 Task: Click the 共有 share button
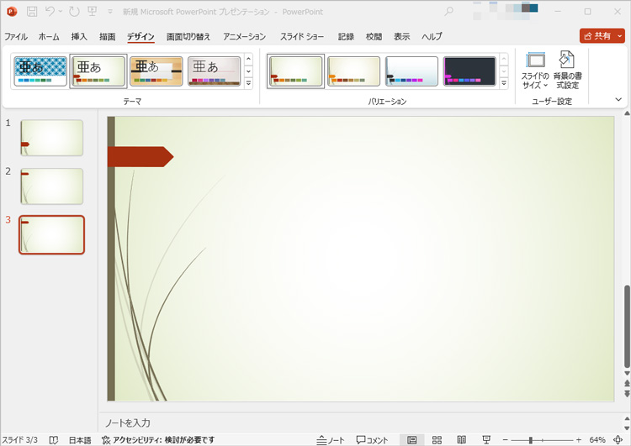tap(597, 36)
